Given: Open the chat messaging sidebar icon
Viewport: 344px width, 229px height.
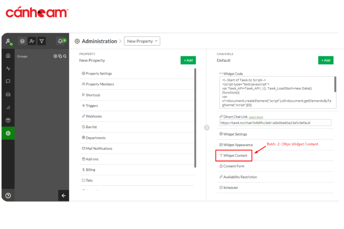Looking at the screenshot, I should coord(8,81).
